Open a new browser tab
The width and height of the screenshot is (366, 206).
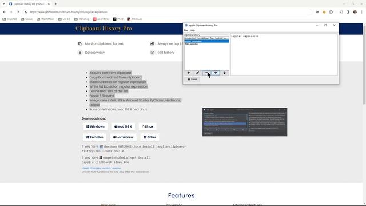[x=55, y=4]
